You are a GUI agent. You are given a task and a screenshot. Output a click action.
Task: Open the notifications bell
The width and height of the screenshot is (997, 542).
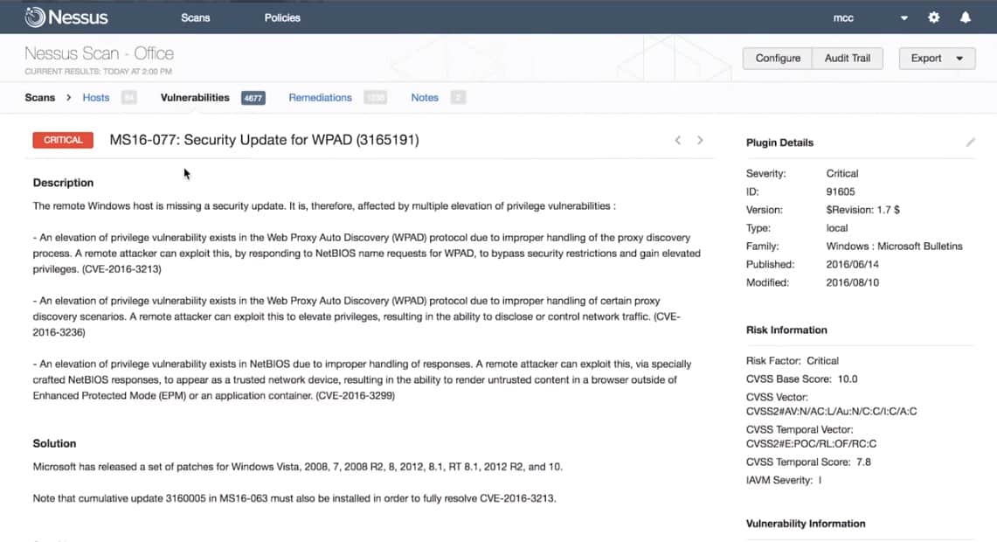pyautogui.click(x=966, y=17)
